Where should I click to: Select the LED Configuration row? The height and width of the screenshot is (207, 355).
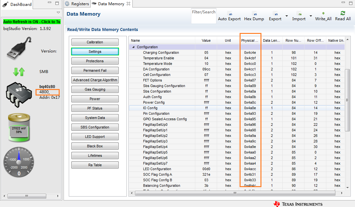[x=237, y=169]
